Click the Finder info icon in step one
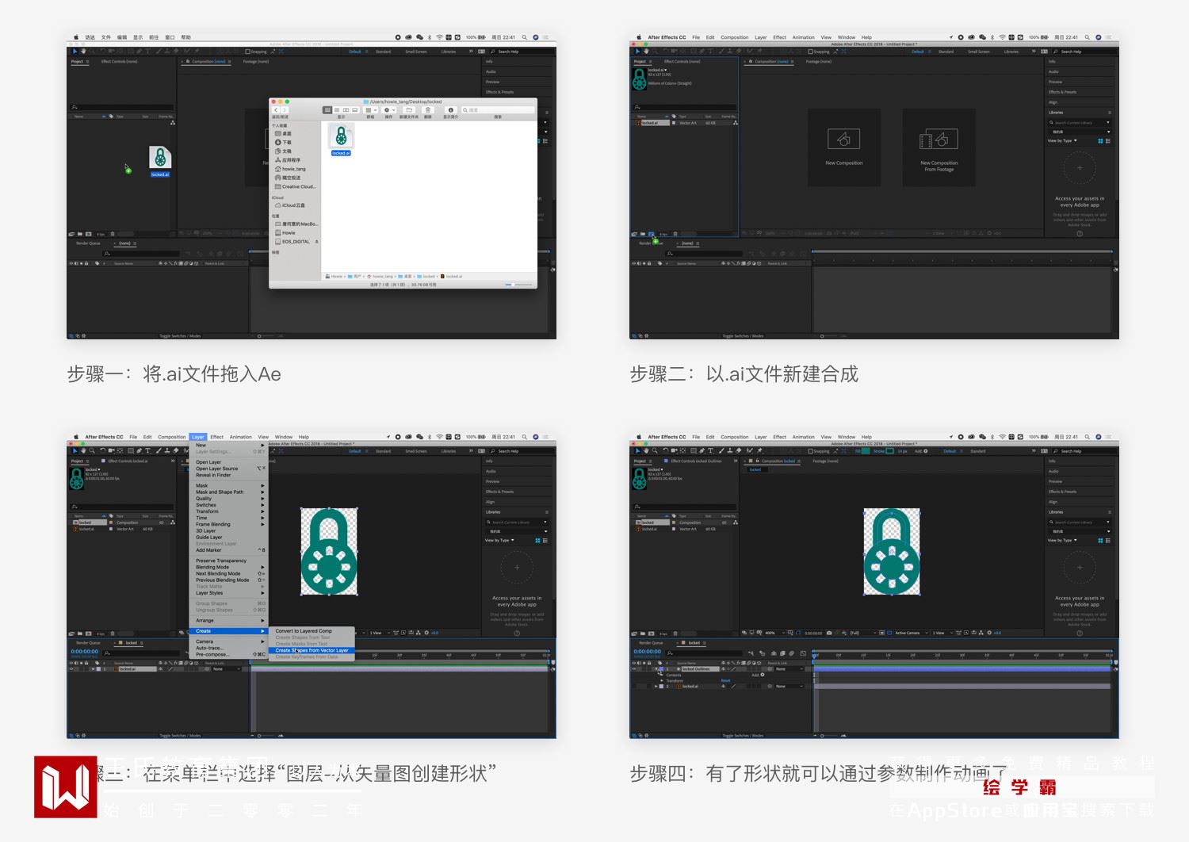This screenshot has width=1189, height=842. pos(451,110)
